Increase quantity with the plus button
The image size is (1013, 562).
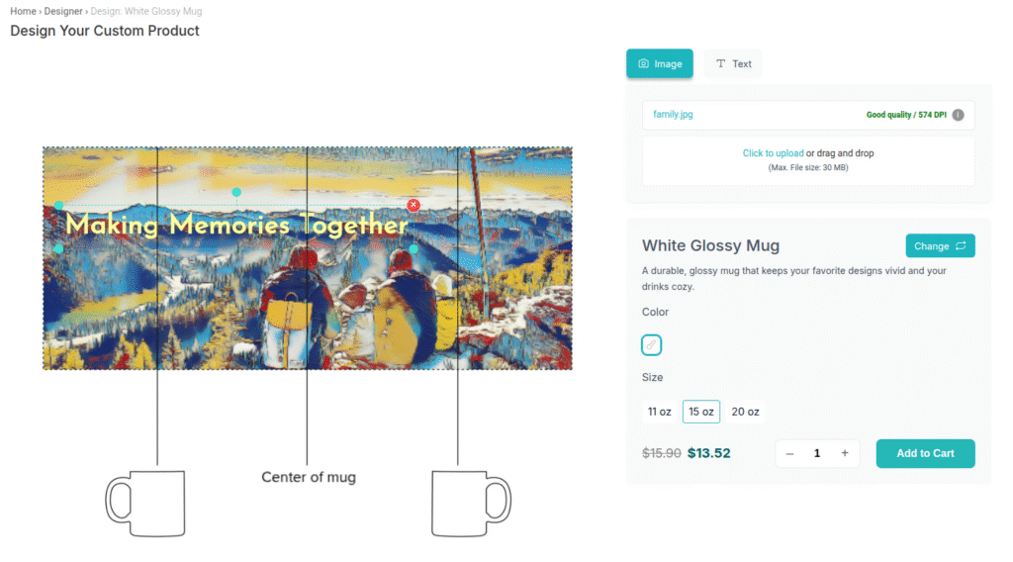(x=844, y=453)
